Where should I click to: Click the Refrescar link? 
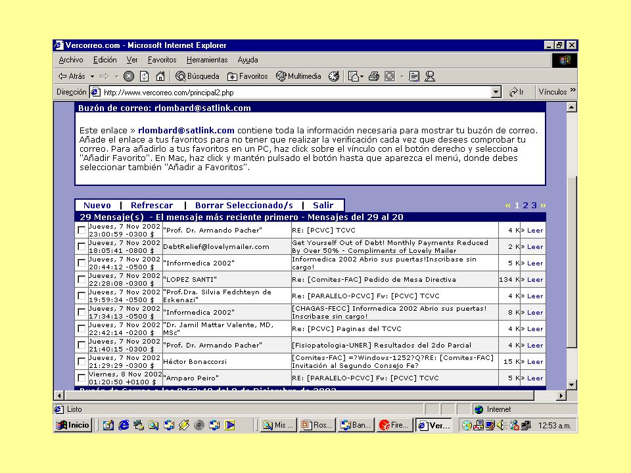point(152,205)
